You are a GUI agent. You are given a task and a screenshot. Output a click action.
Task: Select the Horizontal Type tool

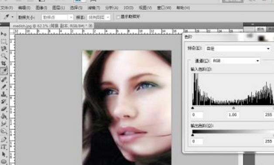(x=3, y=147)
